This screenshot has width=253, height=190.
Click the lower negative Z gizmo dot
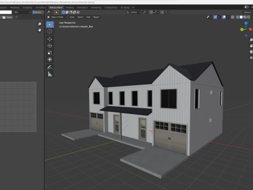click(x=246, y=35)
